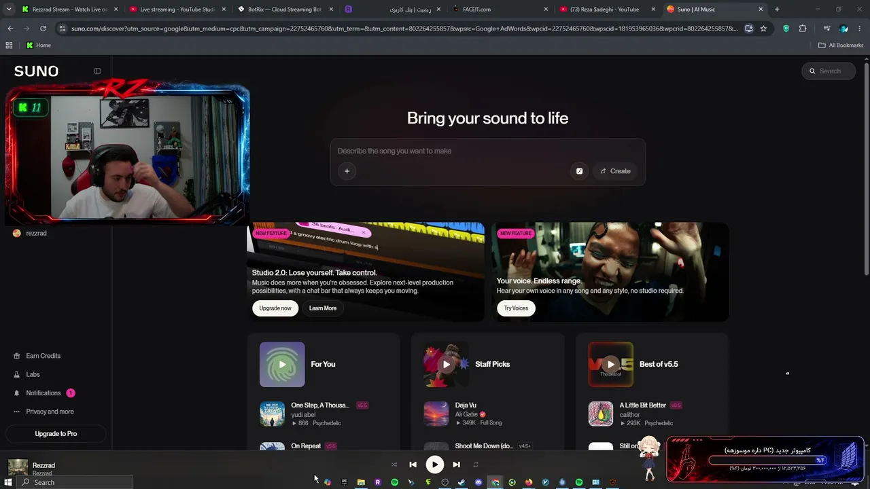Open the tab search dropdown
This screenshot has height=489, width=870.
8,10
